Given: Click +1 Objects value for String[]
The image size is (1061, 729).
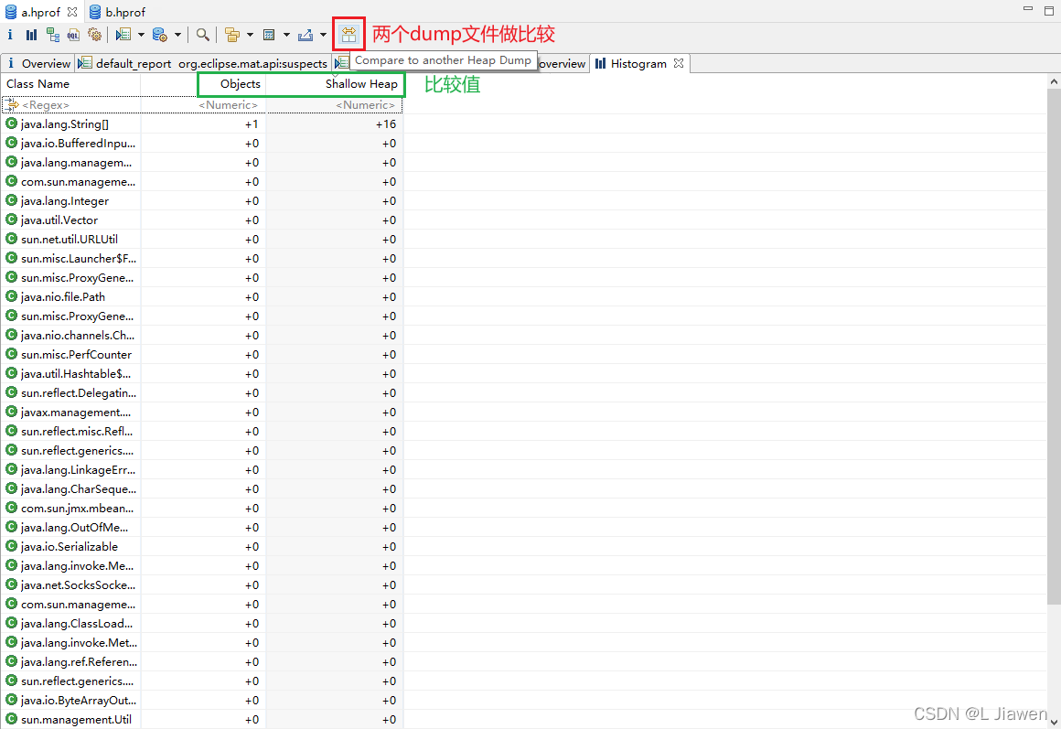Looking at the screenshot, I should 252,123.
